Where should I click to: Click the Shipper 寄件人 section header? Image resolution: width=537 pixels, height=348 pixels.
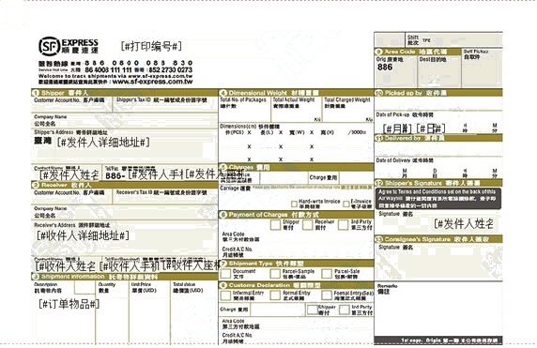(125, 93)
